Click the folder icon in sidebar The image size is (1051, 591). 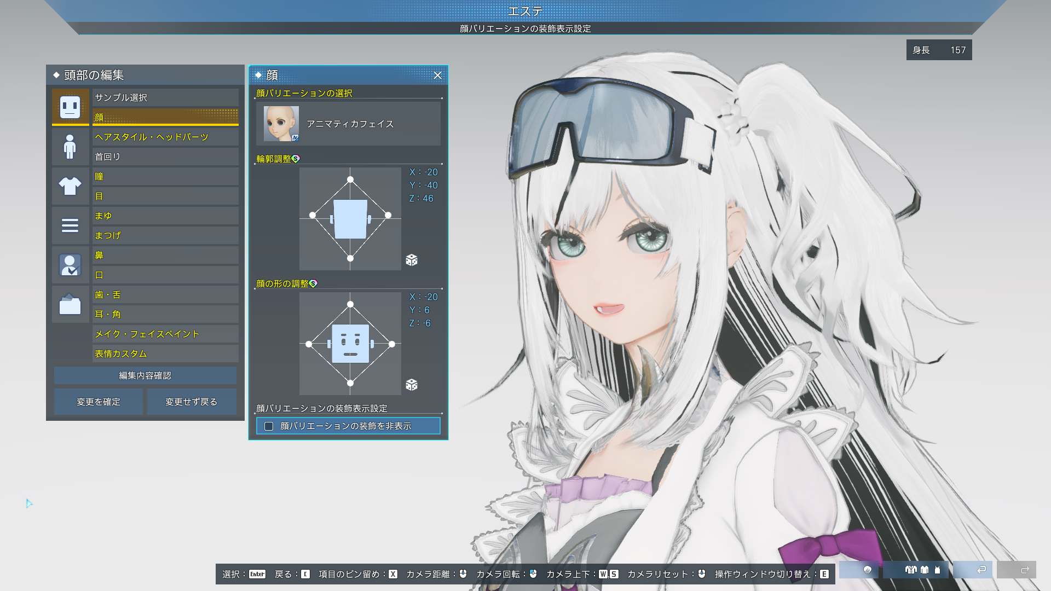click(x=70, y=304)
